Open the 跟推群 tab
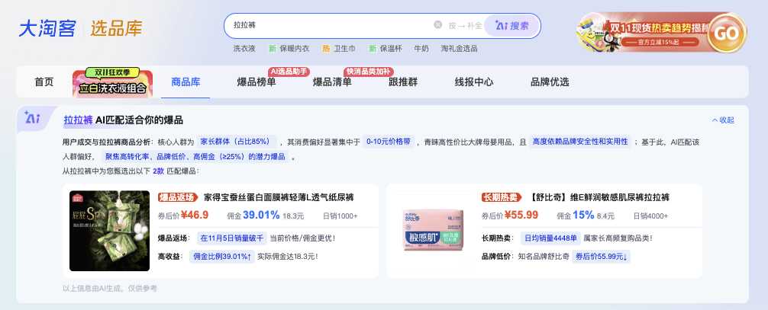The height and width of the screenshot is (310, 768). tap(403, 81)
